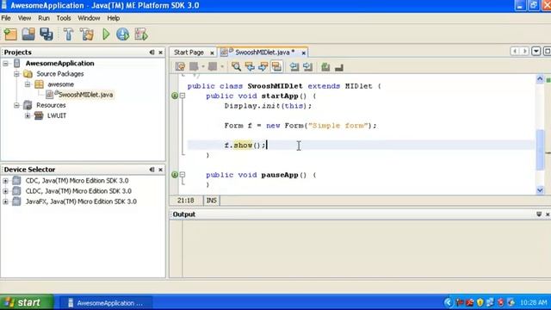Click the Windows start button
Image resolution: width=551 pixels, height=310 pixels.
(27, 302)
